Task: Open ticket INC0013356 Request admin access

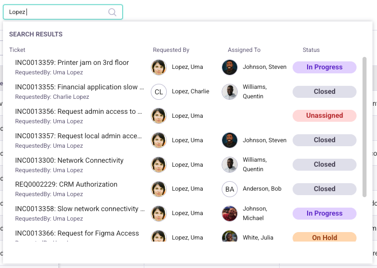Action: pos(75,112)
